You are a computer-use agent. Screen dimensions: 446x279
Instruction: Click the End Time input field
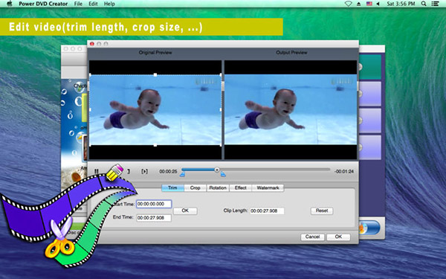pyautogui.click(x=154, y=218)
